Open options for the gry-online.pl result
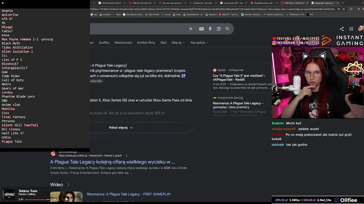This screenshot has height=204, width=364. (127, 156)
